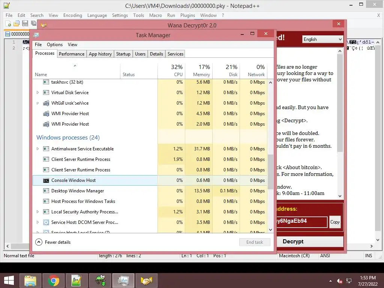Click the Decrypt button
The height and width of the screenshot is (288, 384).
[x=310, y=242]
